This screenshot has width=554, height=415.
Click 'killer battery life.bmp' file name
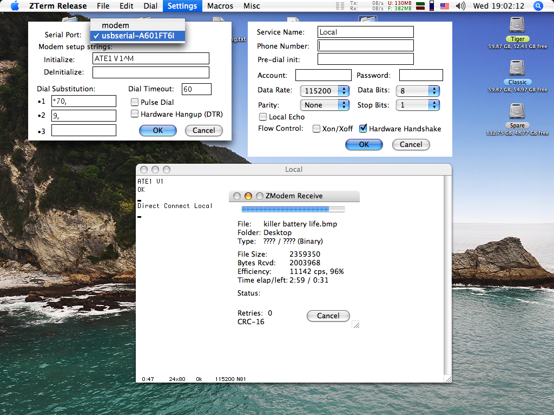click(300, 224)
